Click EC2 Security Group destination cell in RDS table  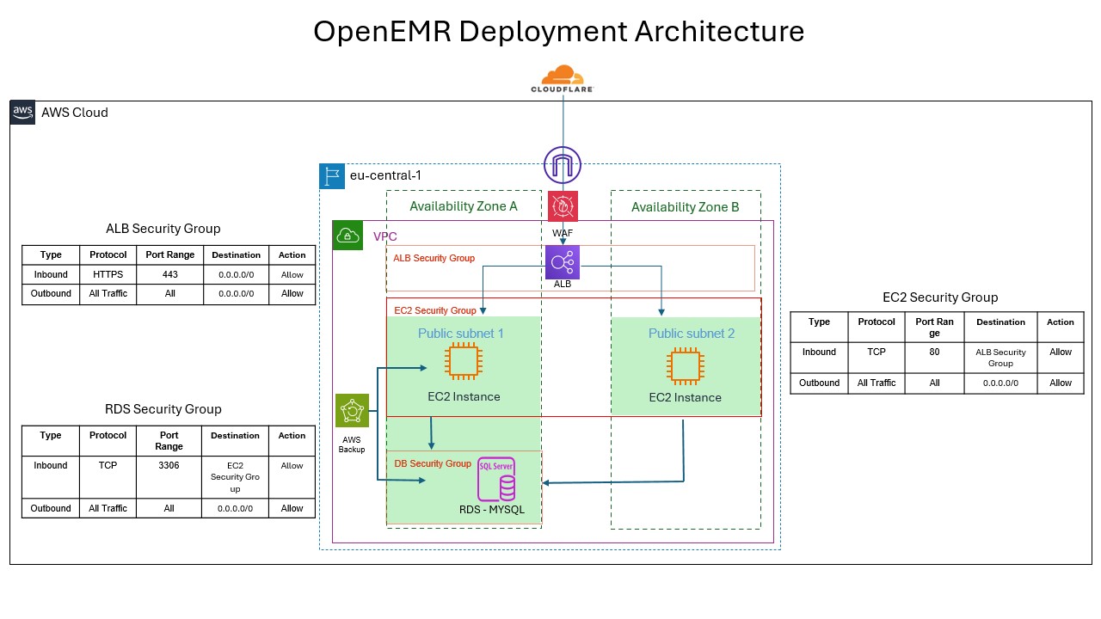tap(235, 477)
